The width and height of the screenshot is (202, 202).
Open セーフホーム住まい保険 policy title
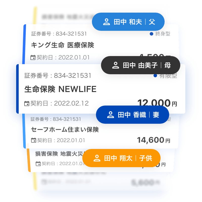pyautogui.click(x=65, y=130)
